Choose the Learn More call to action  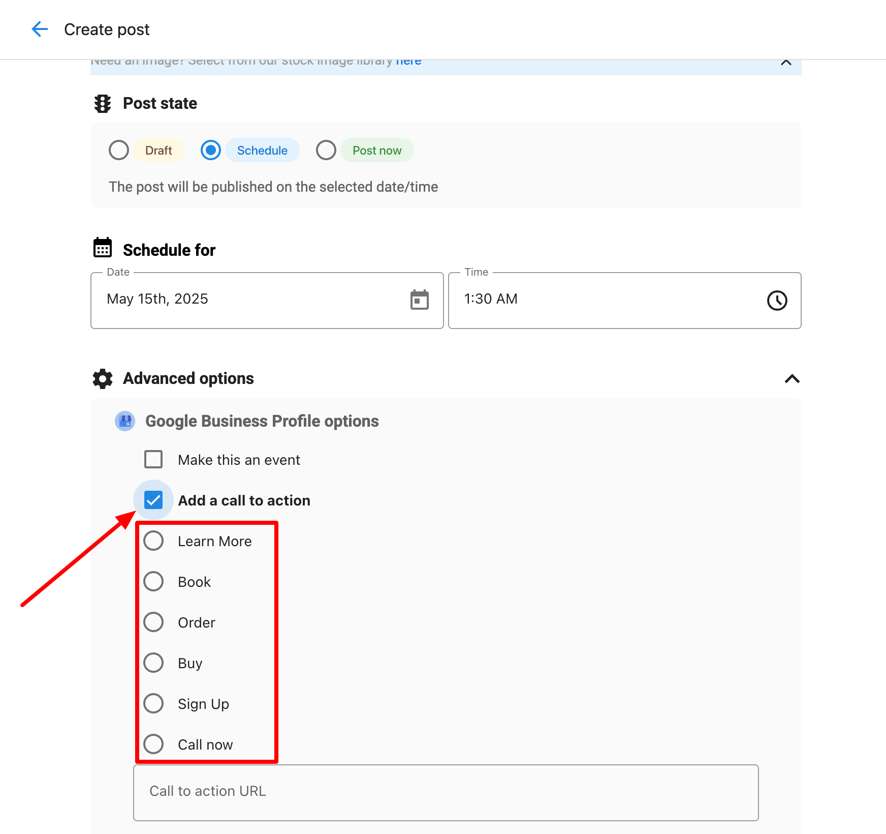153,541
